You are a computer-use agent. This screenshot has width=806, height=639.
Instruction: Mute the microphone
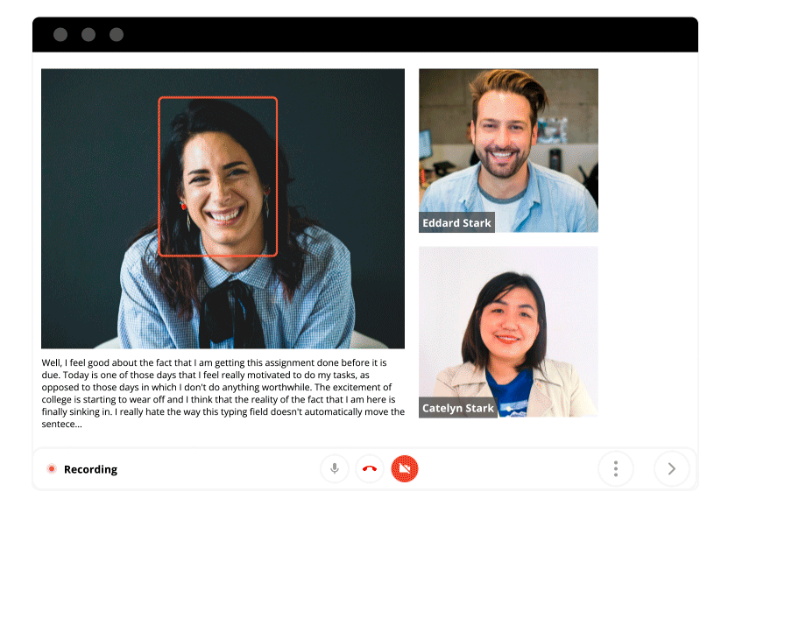[334, 469]
